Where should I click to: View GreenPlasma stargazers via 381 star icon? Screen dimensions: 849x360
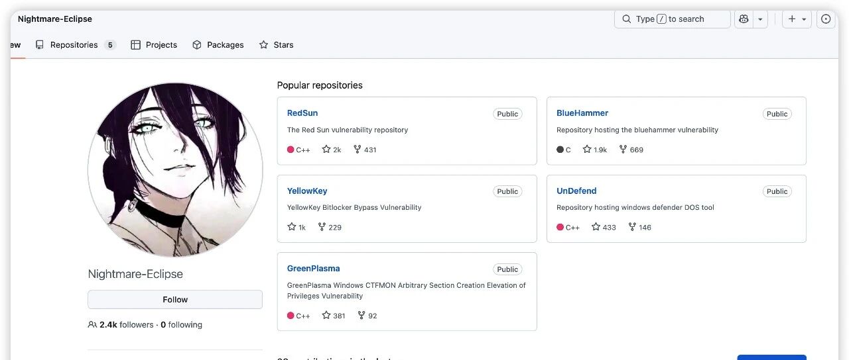(x=334, y=316)
